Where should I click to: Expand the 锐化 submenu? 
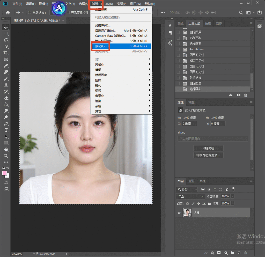121,85
